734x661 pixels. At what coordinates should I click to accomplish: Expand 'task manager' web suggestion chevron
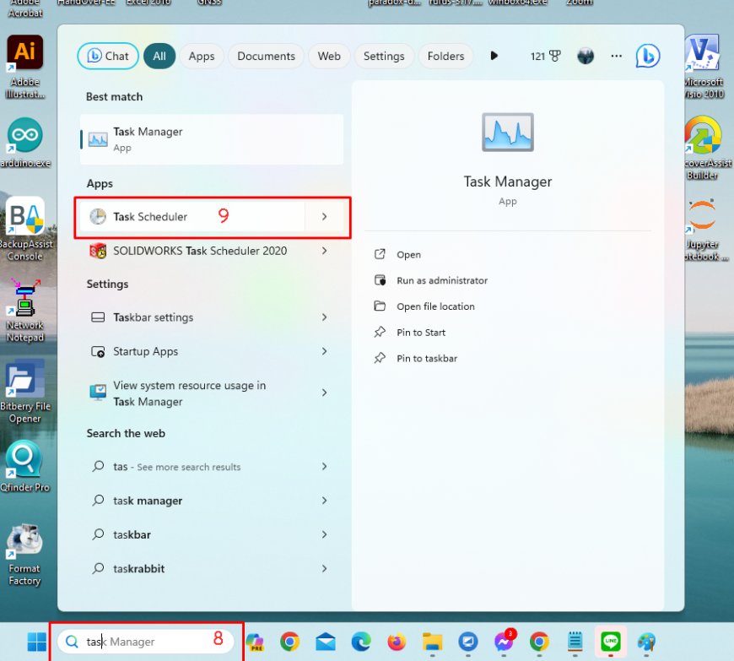325,501
